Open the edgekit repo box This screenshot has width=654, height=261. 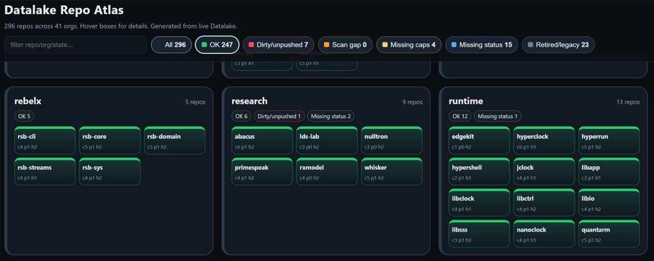[x=479, y=140]
